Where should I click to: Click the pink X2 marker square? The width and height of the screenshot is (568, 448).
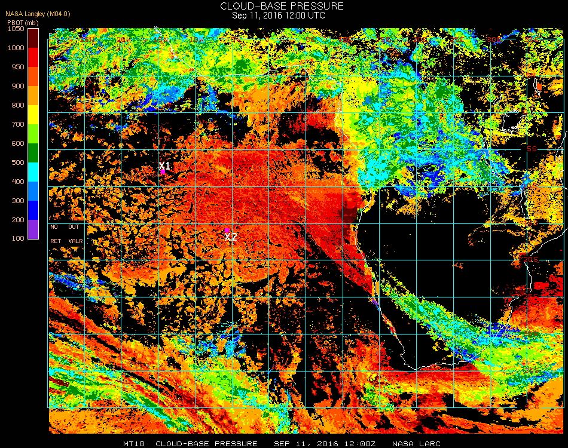[227, 230]
